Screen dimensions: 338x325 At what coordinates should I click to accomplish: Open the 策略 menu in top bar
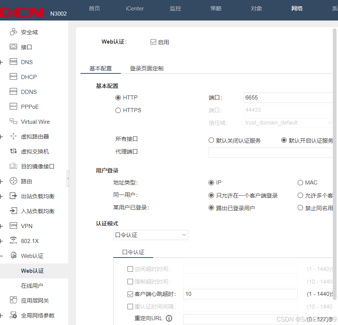(216, 8)
